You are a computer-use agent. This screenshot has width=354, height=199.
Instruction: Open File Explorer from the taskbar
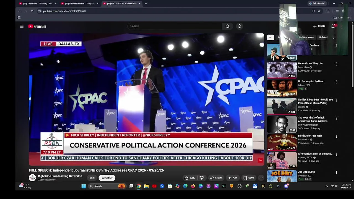[x=147, y=186]
